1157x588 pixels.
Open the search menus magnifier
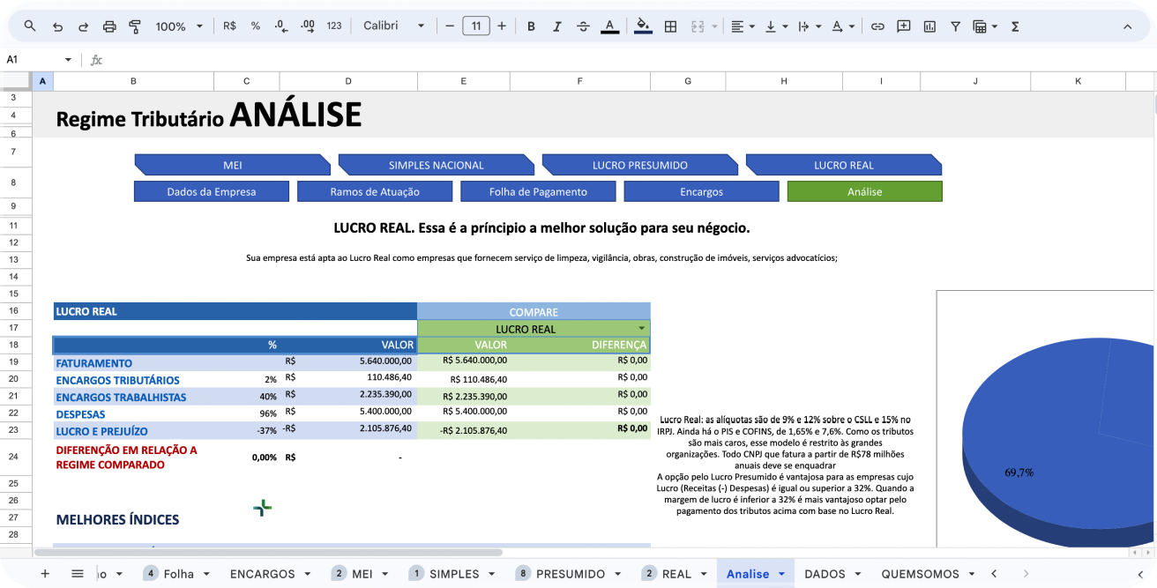point(30,26)
